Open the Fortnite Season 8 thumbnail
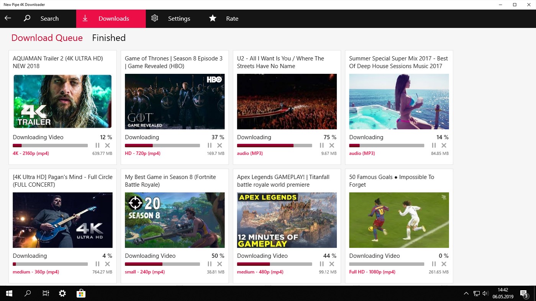 pos(175,220)
